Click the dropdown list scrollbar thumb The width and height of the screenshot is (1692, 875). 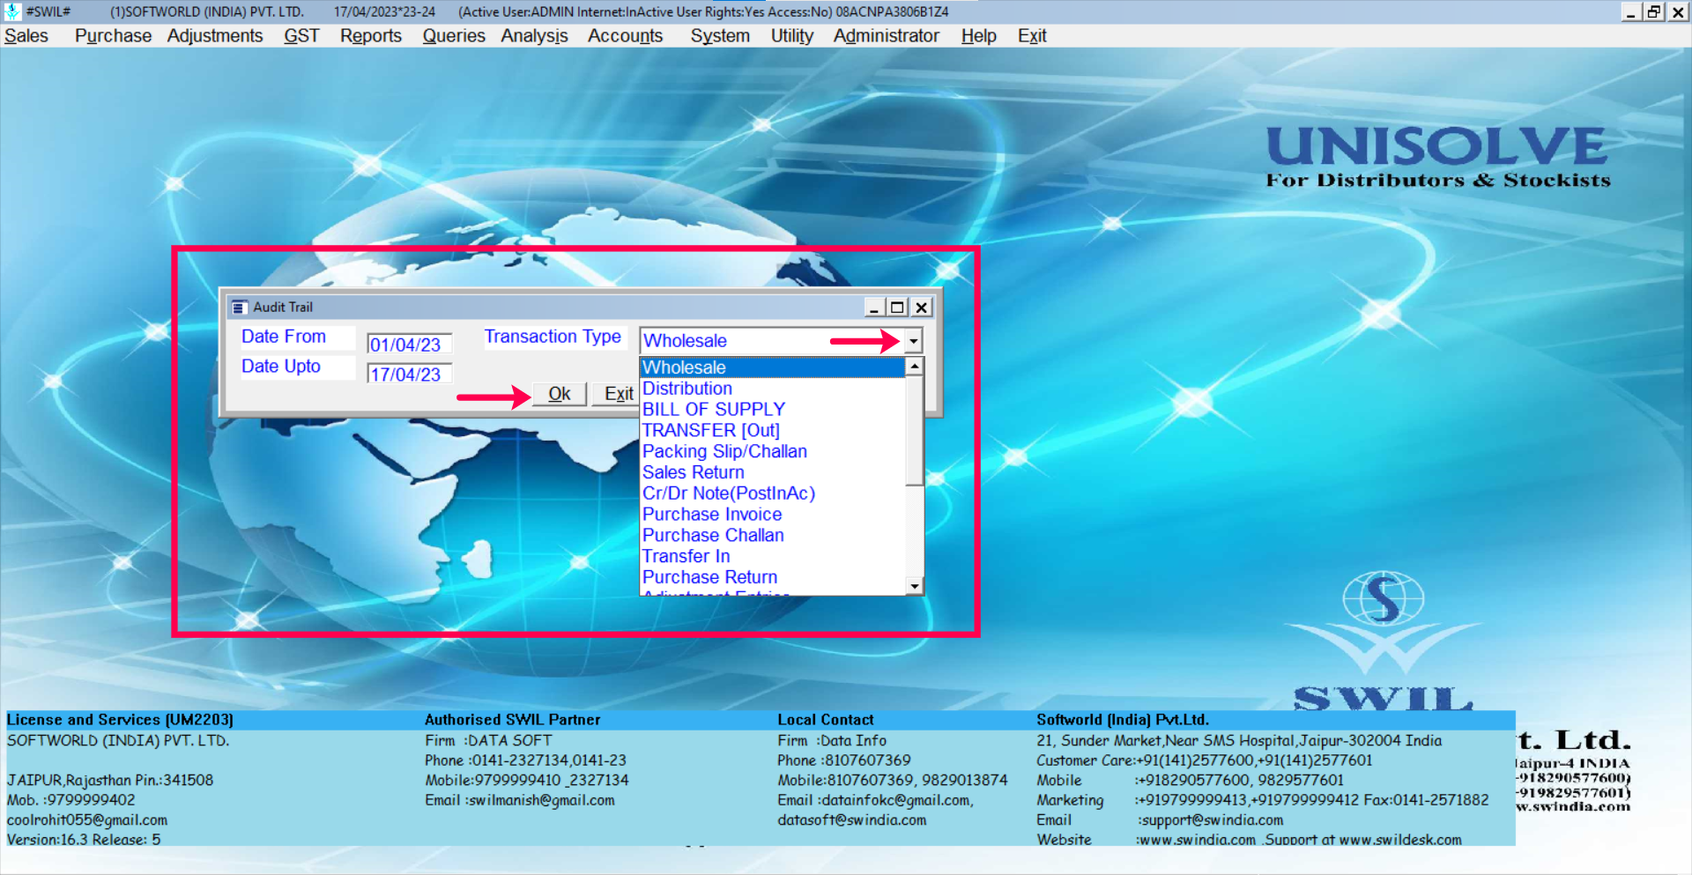coord(915,430)
